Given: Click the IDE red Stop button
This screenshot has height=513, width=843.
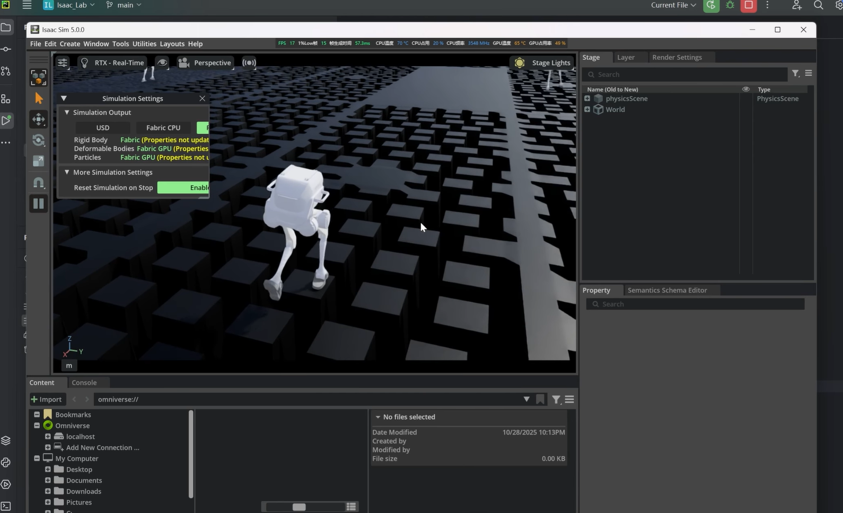Looking at the screenshot, I should point(749,5).
